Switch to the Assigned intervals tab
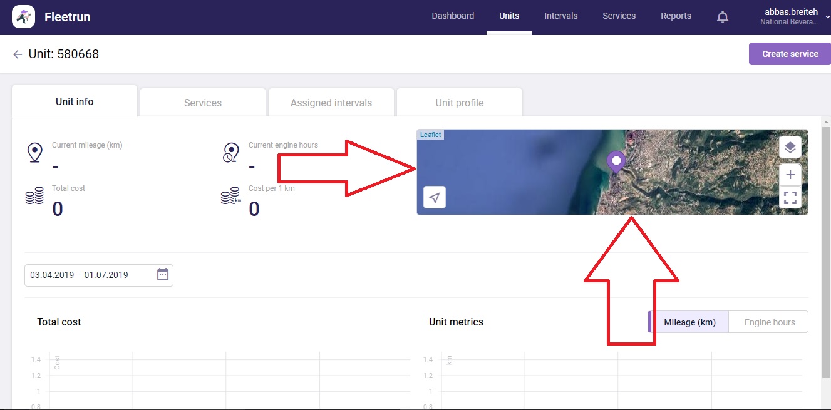831x410 pixels. (x=331, y=103)
